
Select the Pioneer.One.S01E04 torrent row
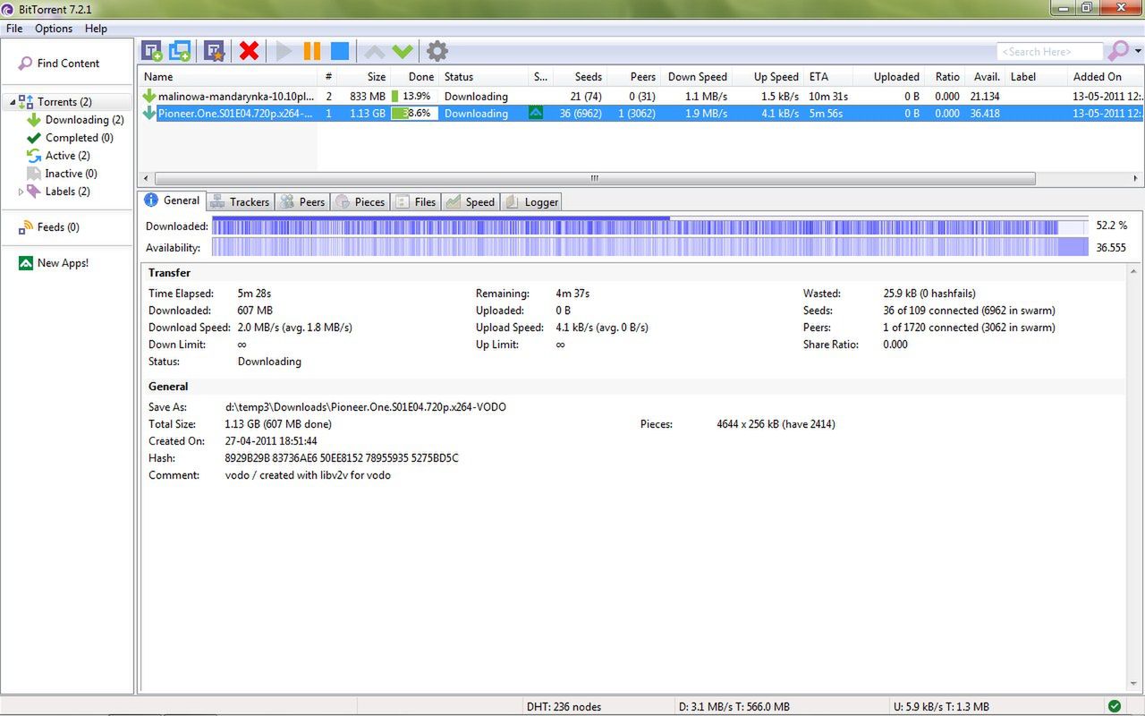click(x=641, y=114)
